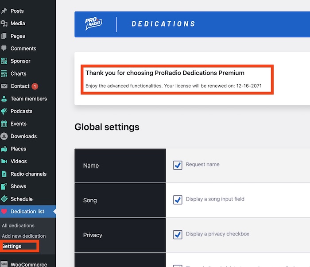Toggle Display a song input field checkbox
This screenshot has height=267, width=310.
(x=178, y=200)
